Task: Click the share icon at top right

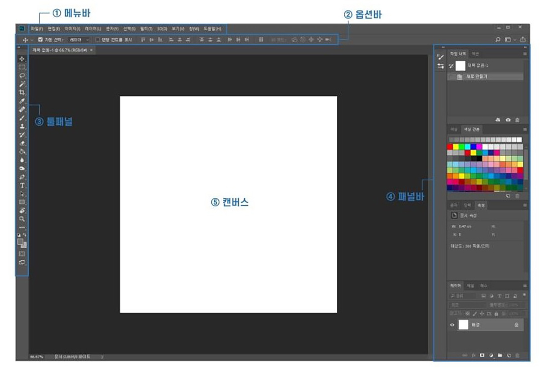Action: point(522,40)
